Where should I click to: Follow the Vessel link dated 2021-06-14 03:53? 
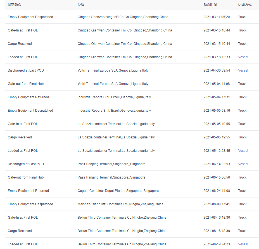pyautogui.click(x=243, y=164)
